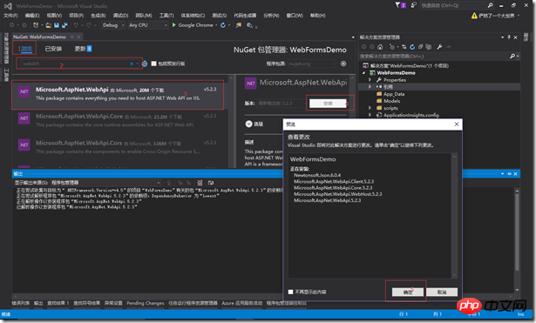Viewport: 536px width, 323px height.
Task: Click the Save disk icon
Action: [x=57, y=25]
